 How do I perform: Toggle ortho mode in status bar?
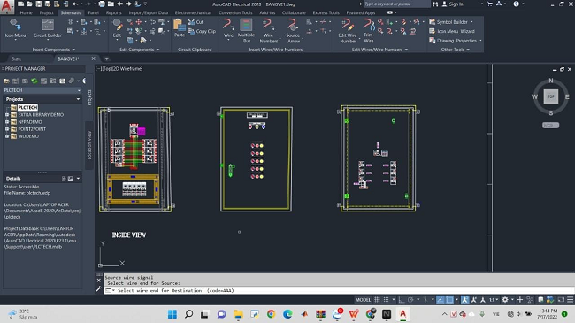402,300
